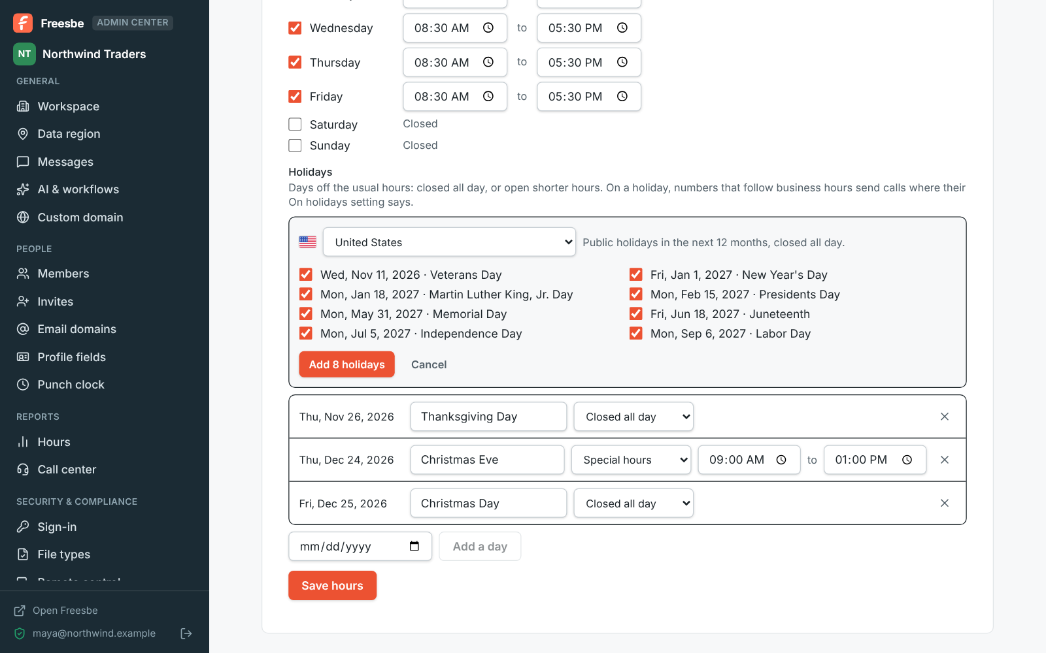Enable the Sunday checkbox
The height and width of the screenshot is (653, 1046).
coord(295,146)
